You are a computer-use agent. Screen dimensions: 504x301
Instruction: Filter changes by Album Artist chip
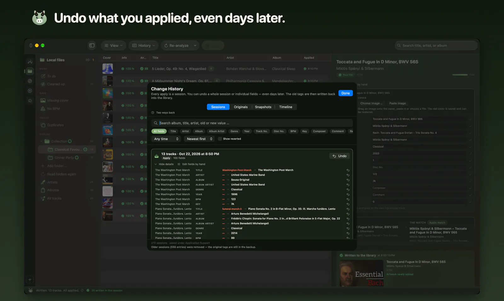[217, 131]
